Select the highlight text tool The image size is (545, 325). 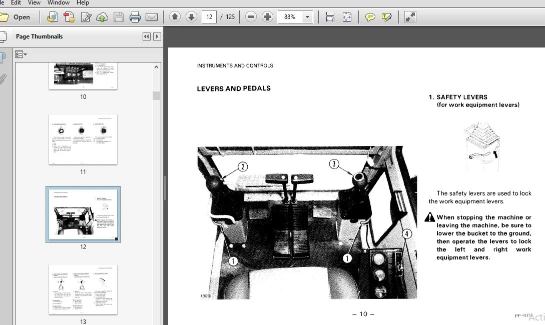click(386, 16)
